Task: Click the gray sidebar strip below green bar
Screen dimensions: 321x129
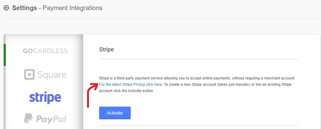Action: [5, 97]
